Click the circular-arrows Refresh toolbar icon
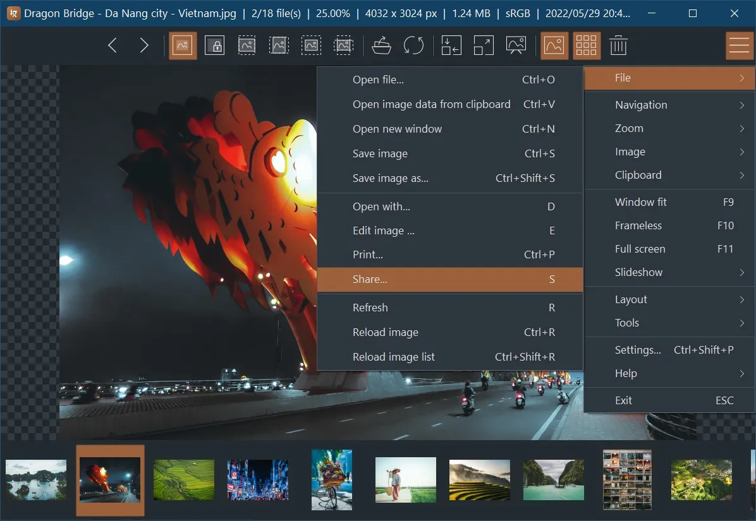This screenshot has width=756, height=521. point(413,45)
